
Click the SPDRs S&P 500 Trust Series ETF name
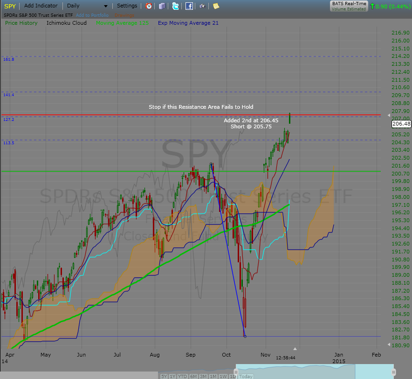coord(38,15)
